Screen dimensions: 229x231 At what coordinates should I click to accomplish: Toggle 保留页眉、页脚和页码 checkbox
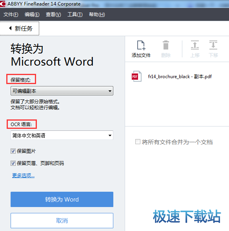[x=13, y=163]
